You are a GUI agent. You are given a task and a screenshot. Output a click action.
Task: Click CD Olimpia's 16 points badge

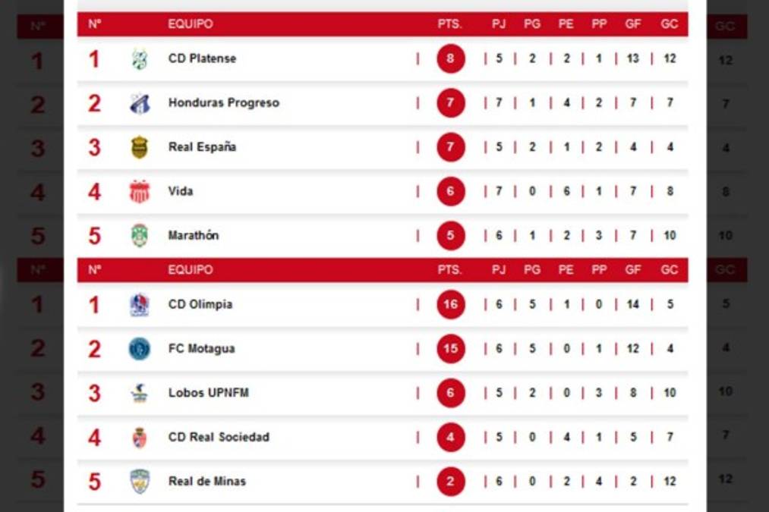(450, 305)
